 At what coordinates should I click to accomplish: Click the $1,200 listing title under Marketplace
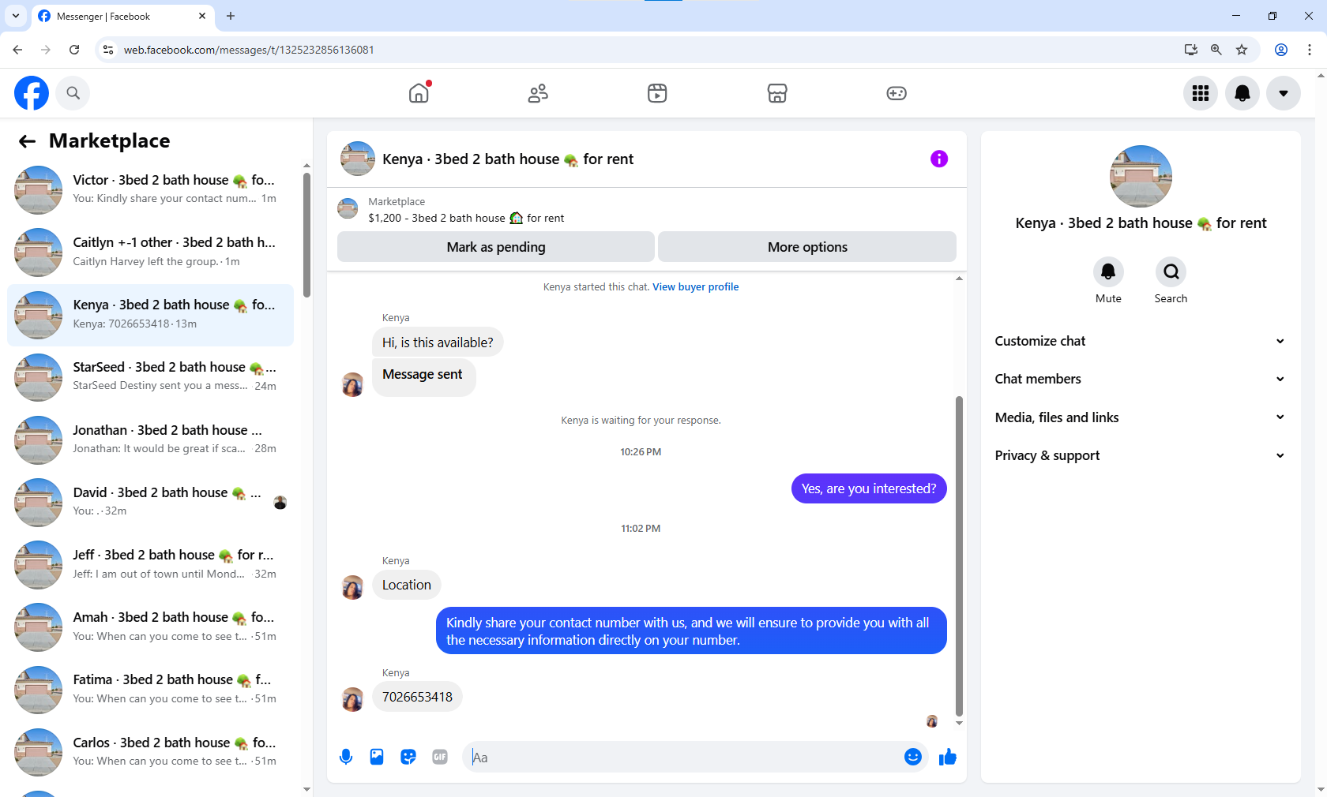(466, 218)
